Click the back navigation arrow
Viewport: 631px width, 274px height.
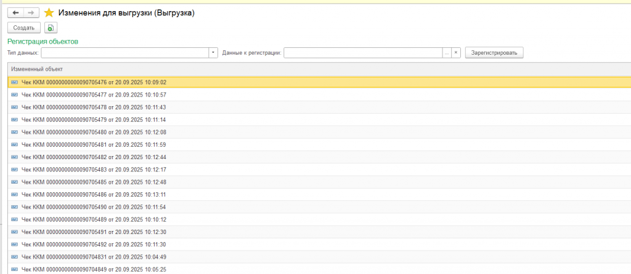tap(16, 13)
